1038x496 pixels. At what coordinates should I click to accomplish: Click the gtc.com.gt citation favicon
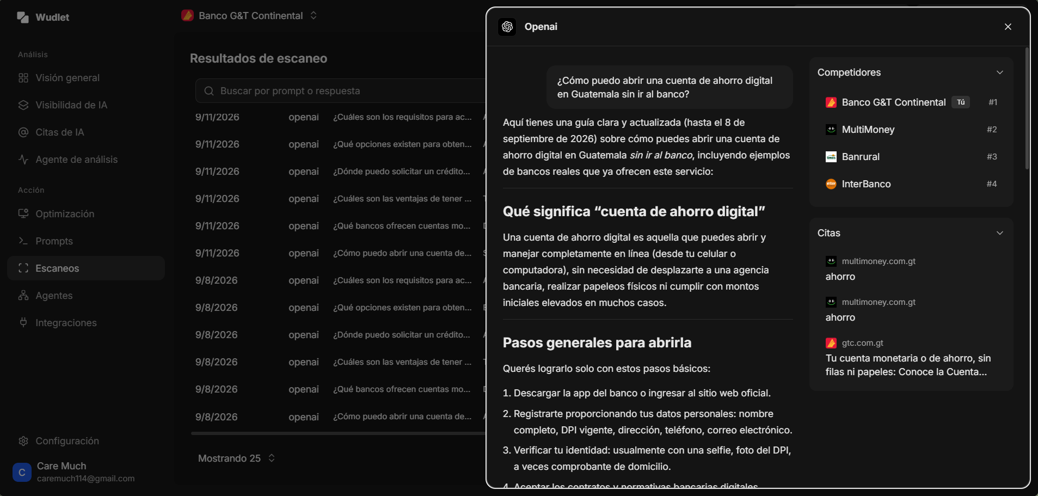831,343
